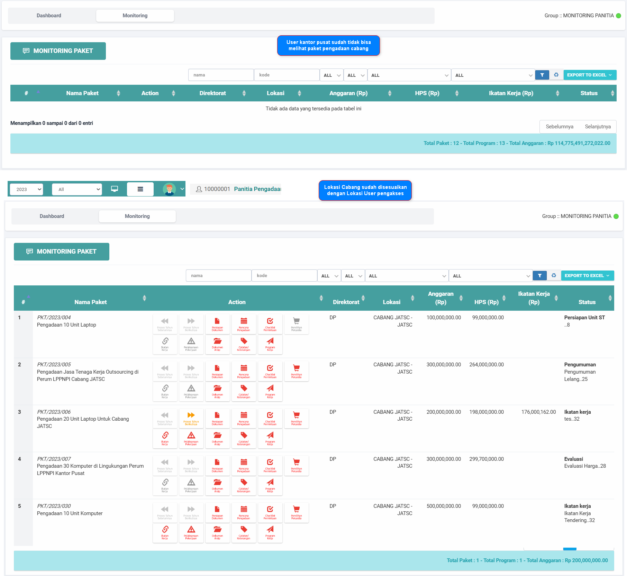Open Pemilihan Penyedia for package PKT/2023/007
Image resolution: width=627 pixels, height=576 pixels.
click(x=296, y=465)
